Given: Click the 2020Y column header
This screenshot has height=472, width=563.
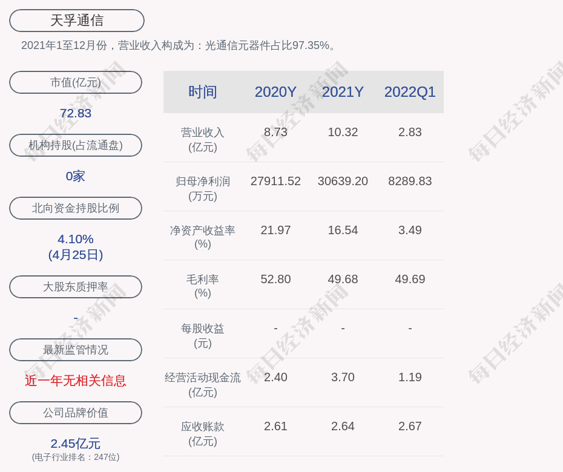Looking at the screenshot, I should pos(276,92).
